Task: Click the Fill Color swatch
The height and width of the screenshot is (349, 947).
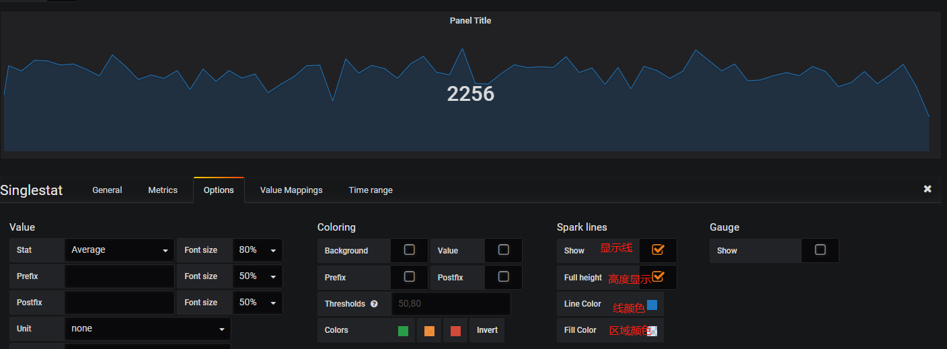Action: point(652,331)
